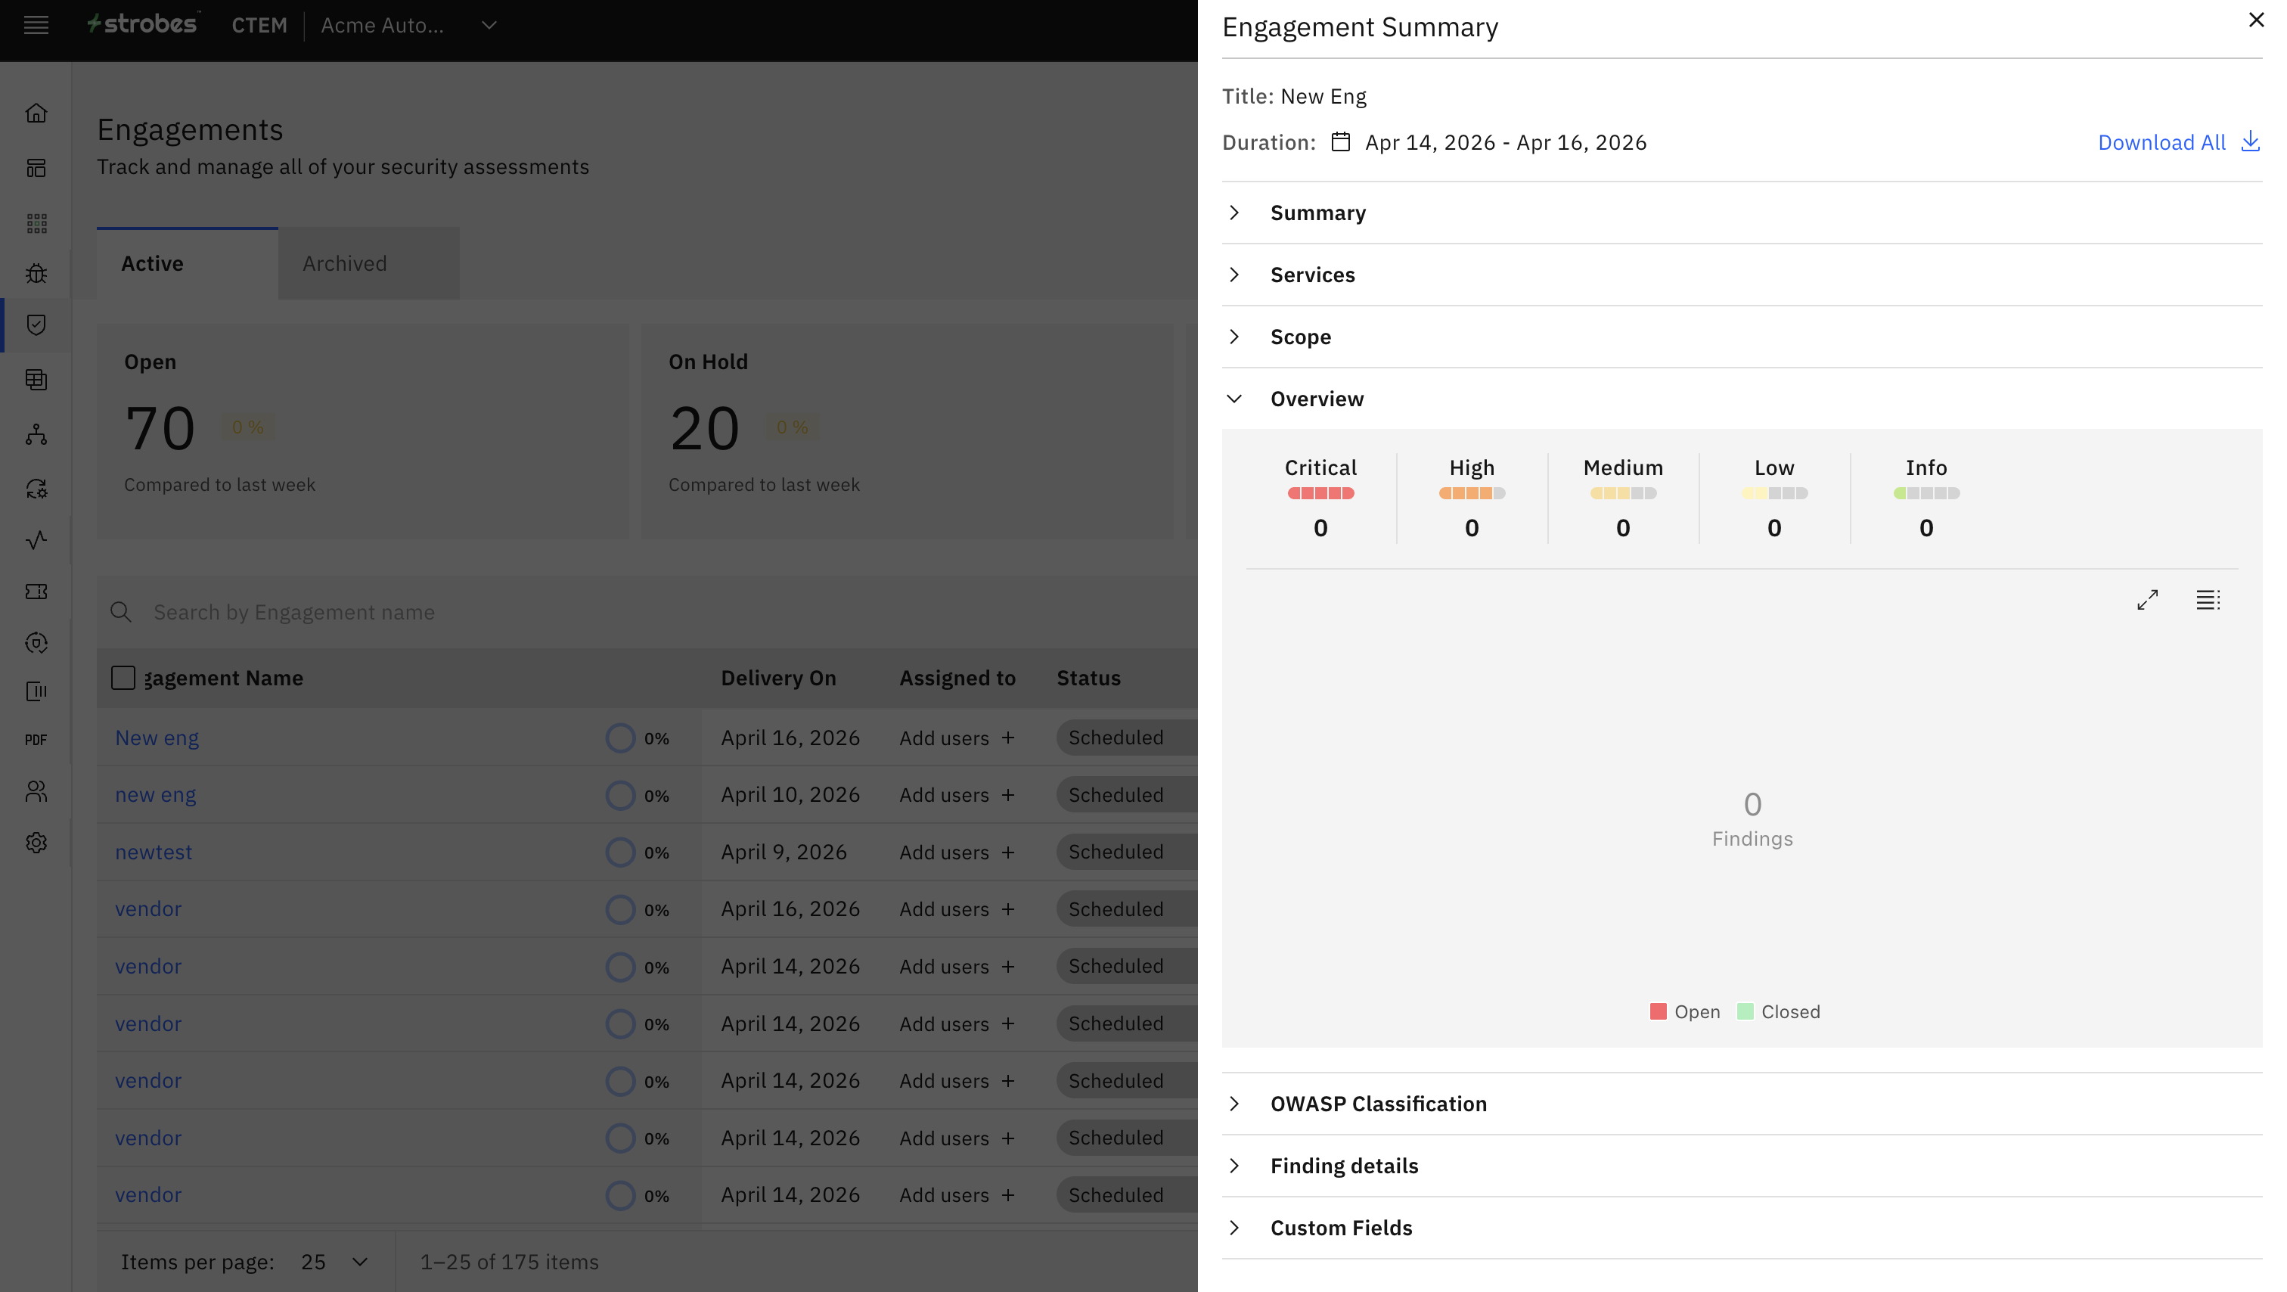Image resolution: width=2287 pixels, height=1292 pixels.
Task: Open the chart list view icon
Action: pos(2207,601)
